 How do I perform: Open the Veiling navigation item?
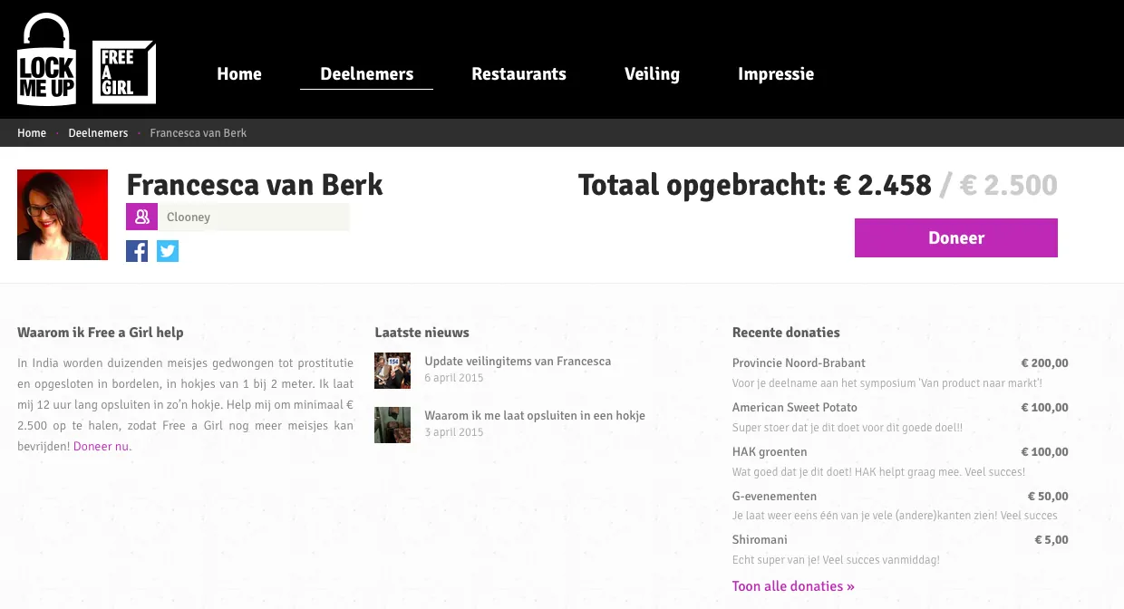click(x=652, y=74)
